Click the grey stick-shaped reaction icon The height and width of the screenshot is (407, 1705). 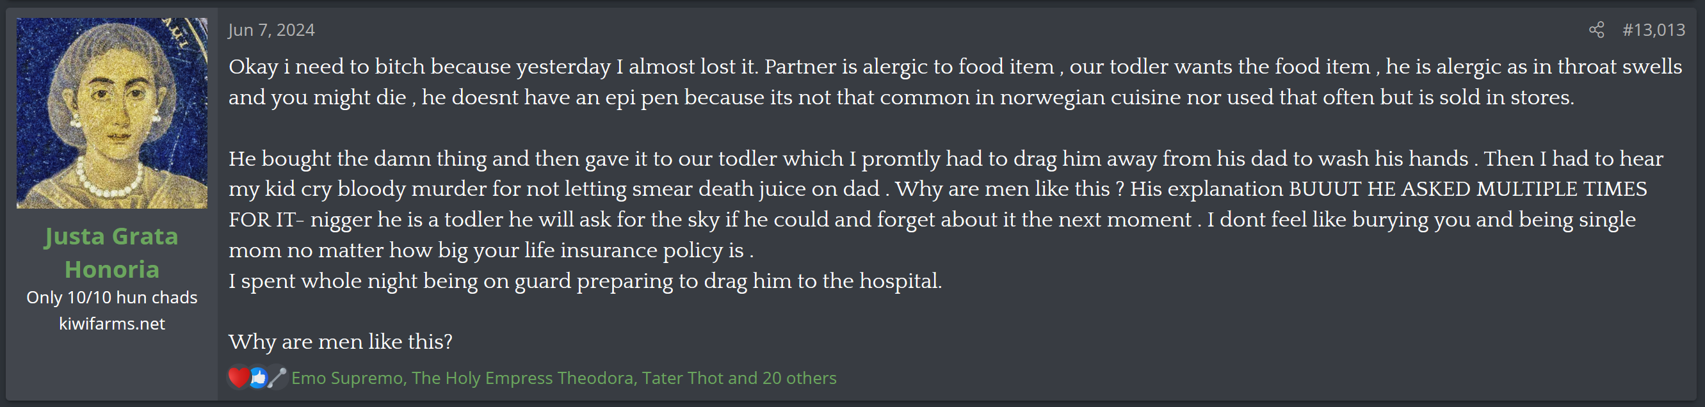click(277, 377)
